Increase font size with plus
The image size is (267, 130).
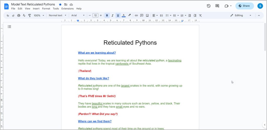point(101,15)
